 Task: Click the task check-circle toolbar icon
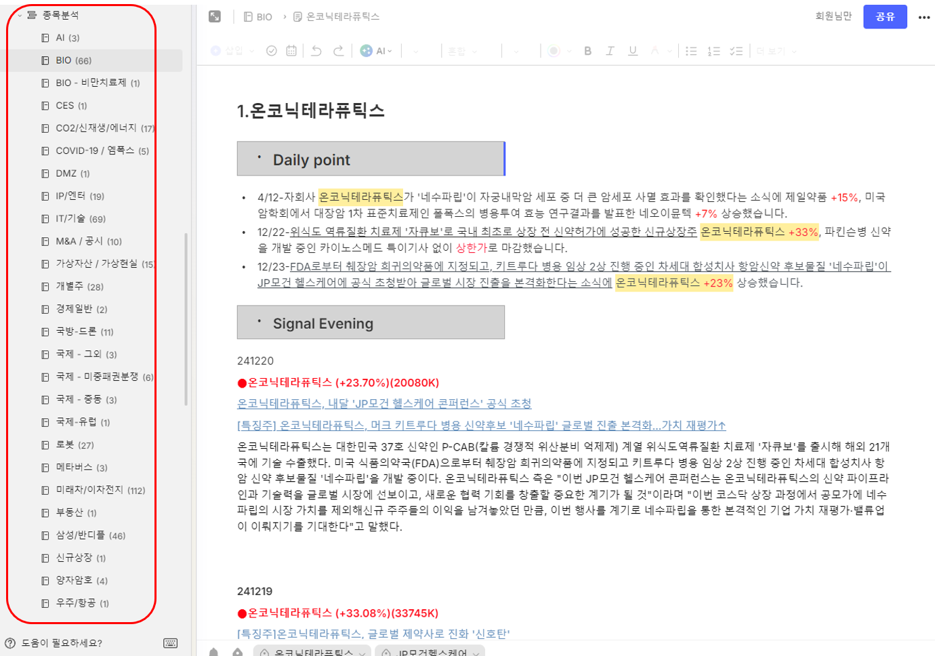click(x=271, y=51)
